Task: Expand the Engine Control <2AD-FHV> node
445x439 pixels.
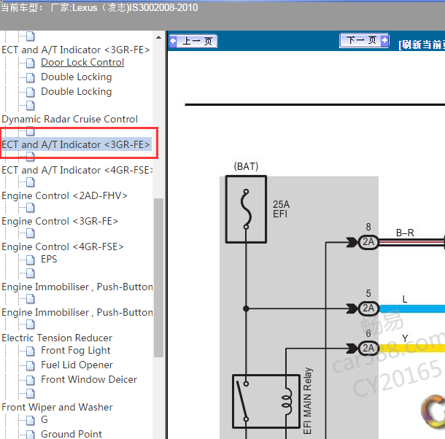Action: coord(64,195)
